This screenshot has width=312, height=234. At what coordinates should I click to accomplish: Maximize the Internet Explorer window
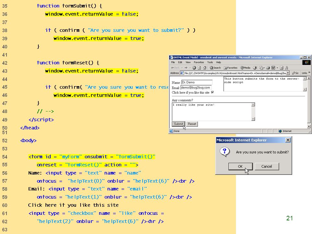click(x=305, y=58)
